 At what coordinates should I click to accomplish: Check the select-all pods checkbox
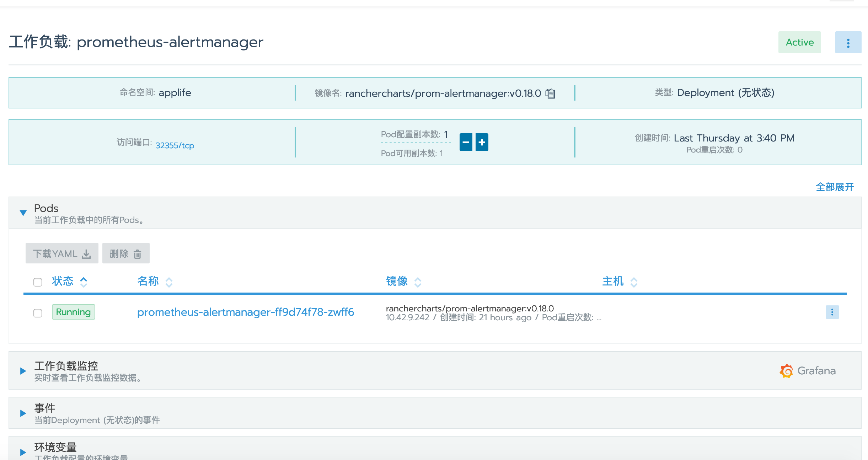(37, 282)
